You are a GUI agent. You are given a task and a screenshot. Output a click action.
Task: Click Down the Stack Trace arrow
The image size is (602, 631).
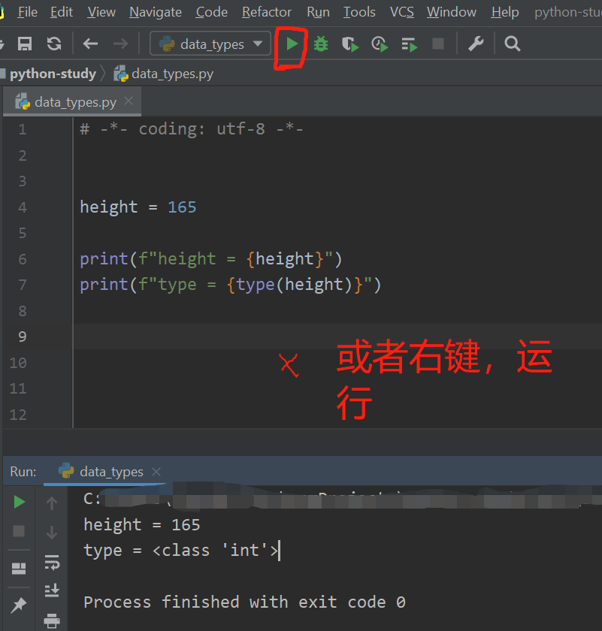coord(51,532)
